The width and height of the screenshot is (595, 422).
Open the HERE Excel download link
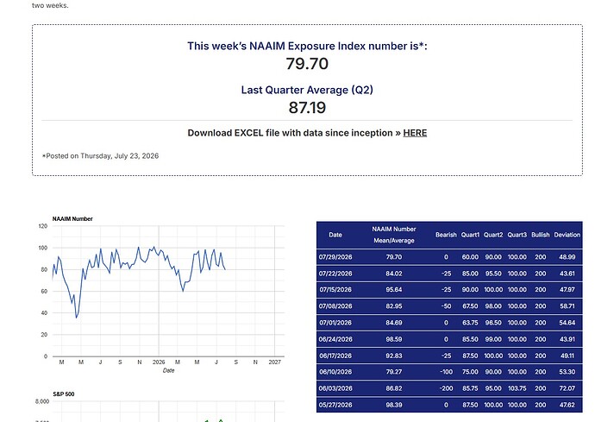[415, 133]
